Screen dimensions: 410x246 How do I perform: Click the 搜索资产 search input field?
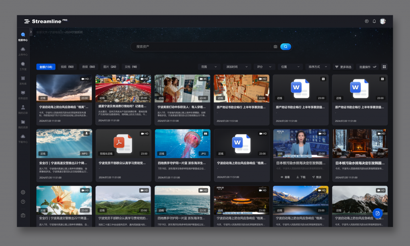pos(200,46)
